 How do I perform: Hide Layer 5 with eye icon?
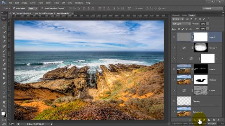click(x=174, y=37)
